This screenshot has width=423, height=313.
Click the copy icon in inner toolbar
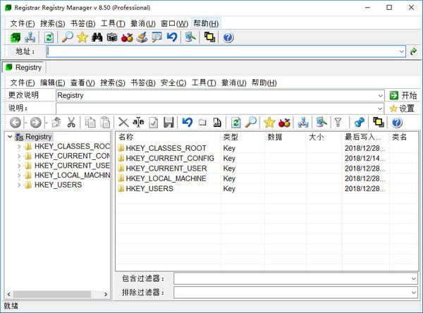click(x=90, y=123)
